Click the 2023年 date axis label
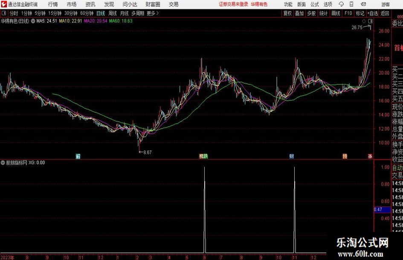Viewport: 403px width, 260px height. pyautogui.click(x=7, y=257)
